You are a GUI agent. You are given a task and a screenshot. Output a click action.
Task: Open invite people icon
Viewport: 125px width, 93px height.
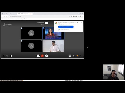(x=73, y=56)
